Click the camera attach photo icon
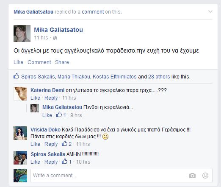This screenshot has width=221, height=187. [192, 176]
